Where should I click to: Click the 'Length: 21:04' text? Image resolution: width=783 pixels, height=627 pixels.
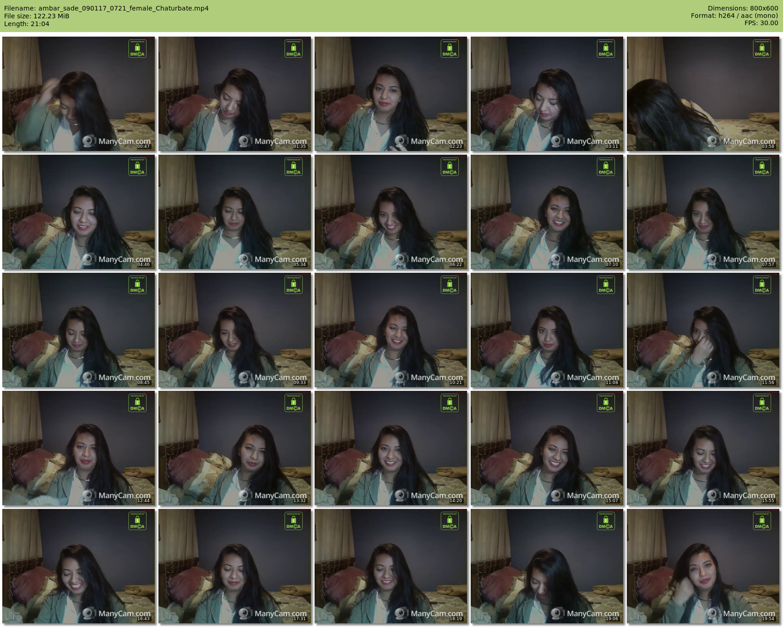coord(27,24)
